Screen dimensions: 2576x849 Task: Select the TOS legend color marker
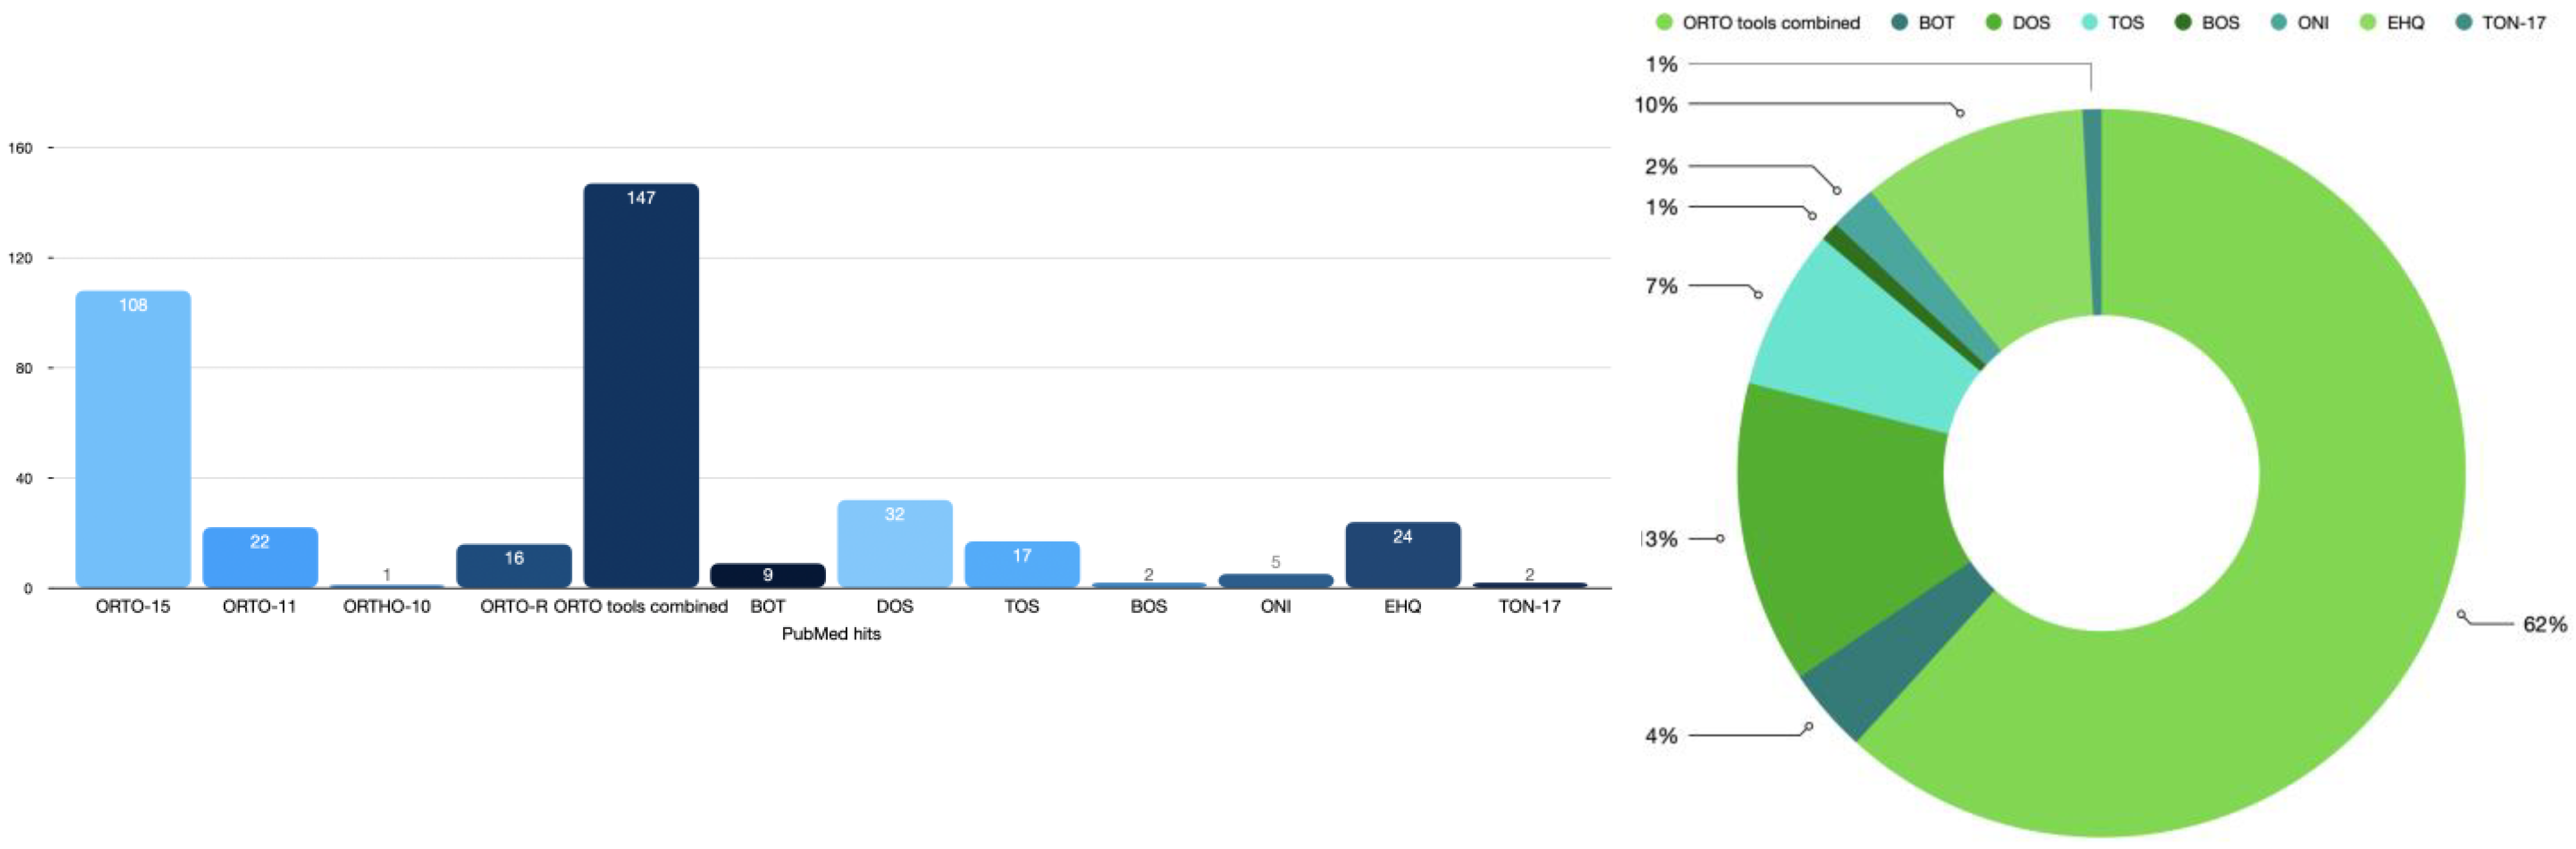(2090, 22)
